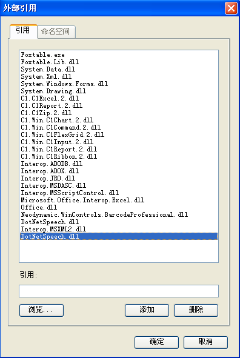The image size is (240, 358).
Task: Click the 浏览... button
Action: (41, 310)
